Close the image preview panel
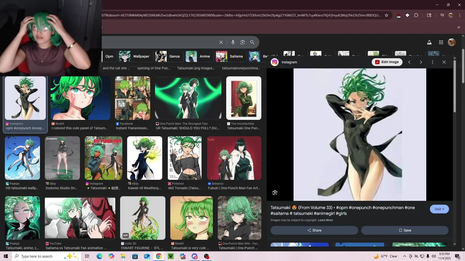The height and width of the screenshot is (261, 465). (444, 62)
